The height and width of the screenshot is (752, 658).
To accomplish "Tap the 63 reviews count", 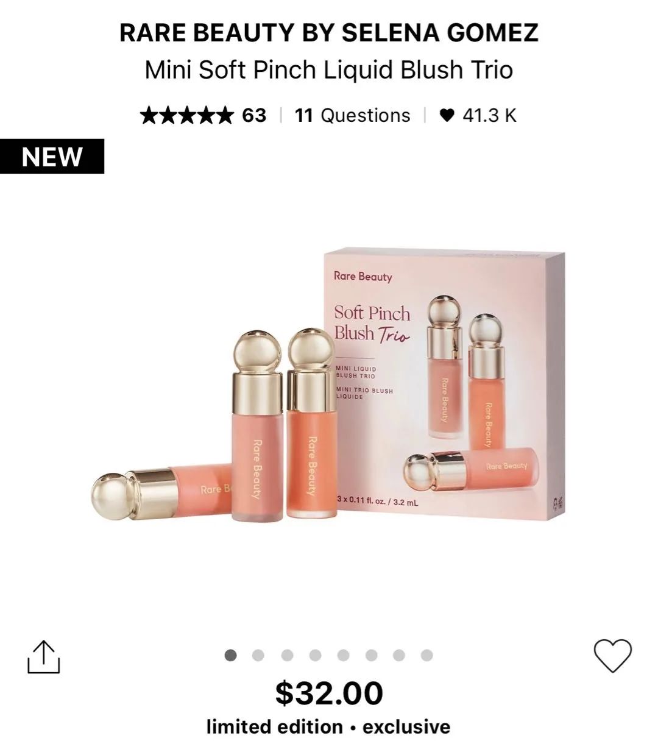I will (254, 115).
